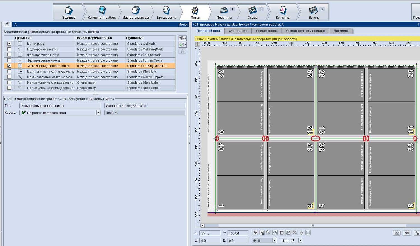
Task: Uncheck the Углы сфальцованного листа checkbox
Action: pyautogui.click(x=9, y=66)
